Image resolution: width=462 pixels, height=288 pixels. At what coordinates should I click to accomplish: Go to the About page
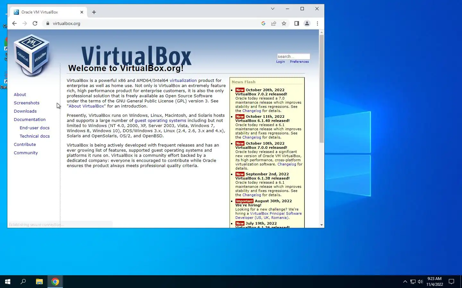click(x=20, y=95)
